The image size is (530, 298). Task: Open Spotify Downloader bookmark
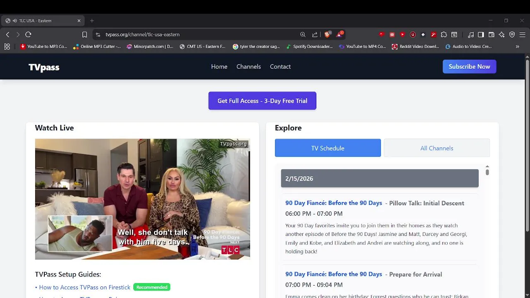tap(309, 47)
